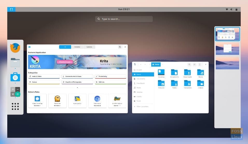Go forward in the Files window
The height and width of the screenshot is (144, 248).
[145, 64]
